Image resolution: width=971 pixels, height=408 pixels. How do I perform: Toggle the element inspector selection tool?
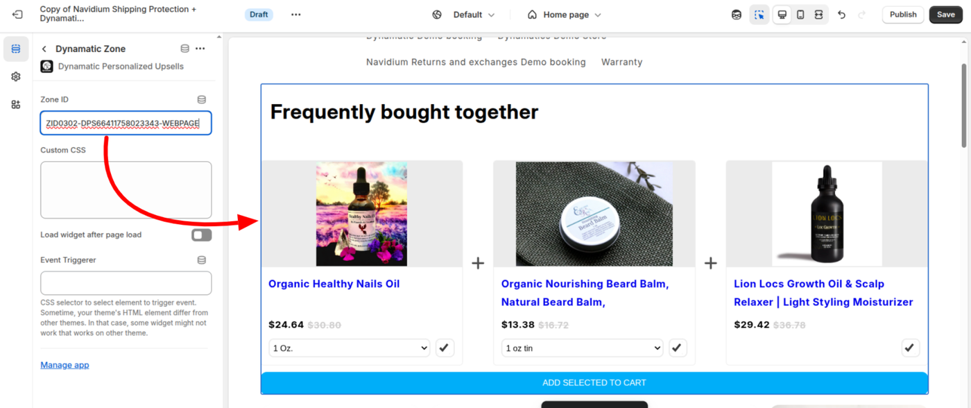pyautogui.click(x=759, y=15)
